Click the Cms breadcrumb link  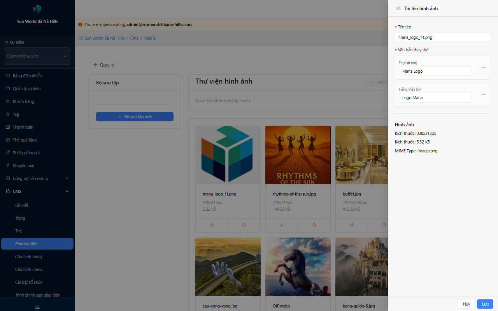134,38
